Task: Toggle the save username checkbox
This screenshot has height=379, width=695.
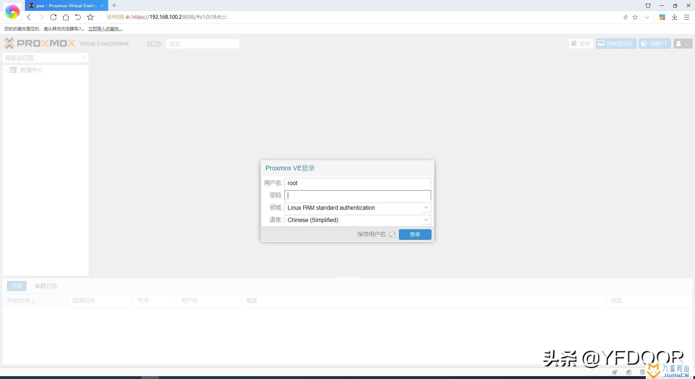Action: tap(392, 235)
